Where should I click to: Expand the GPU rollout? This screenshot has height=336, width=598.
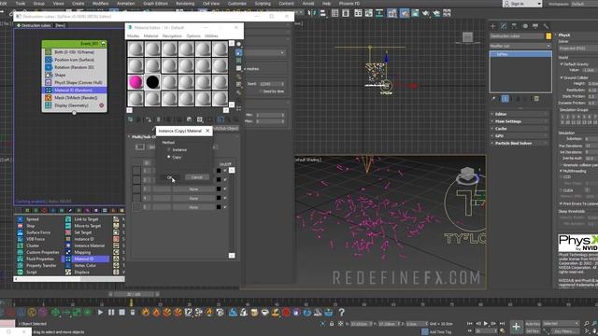(520, 135)
